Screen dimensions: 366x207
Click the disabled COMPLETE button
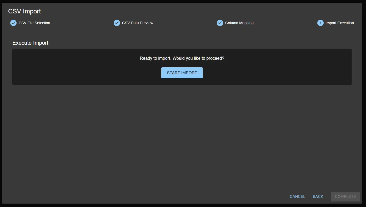coord(345,196)
